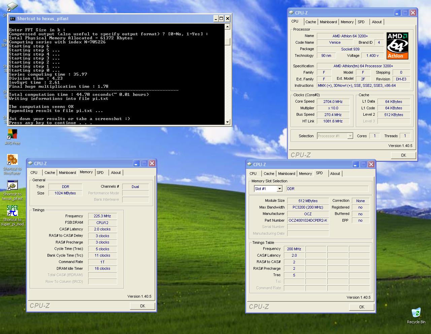Viewport: 431px width, 334px height.
Task: Maximize the hexus_pifast console window
Action: point(221,19)
